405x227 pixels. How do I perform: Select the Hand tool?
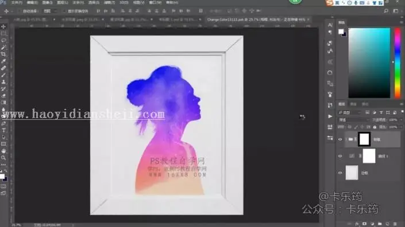click(3, 151)
